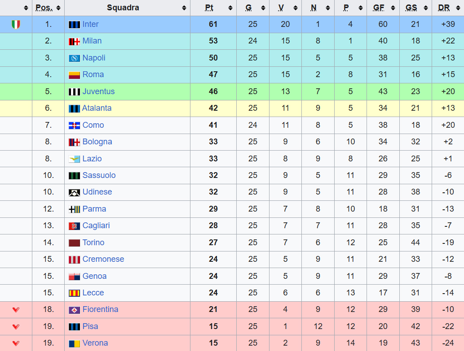Screen dimensions: 464x351
Task: Click the Napoli crest icon
Action: (74, 58)
